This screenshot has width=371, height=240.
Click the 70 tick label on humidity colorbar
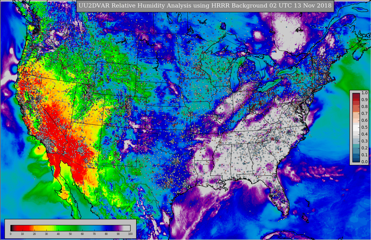(94, 234)
